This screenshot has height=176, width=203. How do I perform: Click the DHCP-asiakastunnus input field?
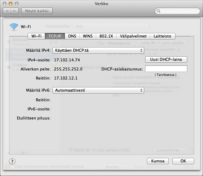166,69
